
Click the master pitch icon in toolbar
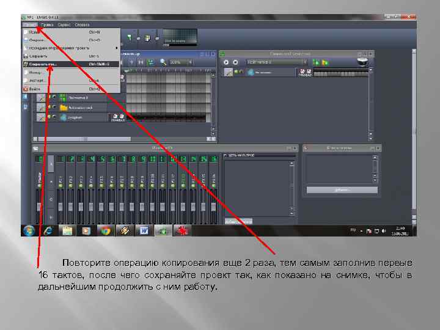click(x=147, y=38)
